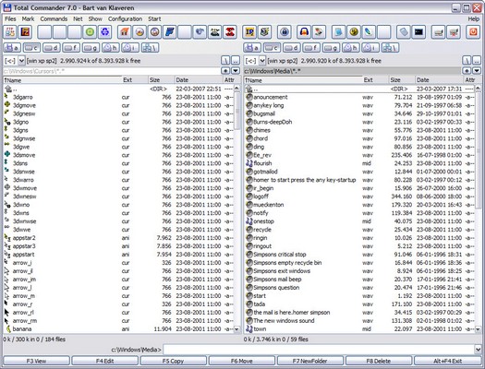Click the command line input field
Viewport: 485px width, 369px height.
pyautogui.click(x=319, y=350)
